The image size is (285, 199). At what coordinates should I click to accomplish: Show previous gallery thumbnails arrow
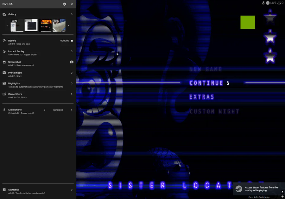point(8,25)
